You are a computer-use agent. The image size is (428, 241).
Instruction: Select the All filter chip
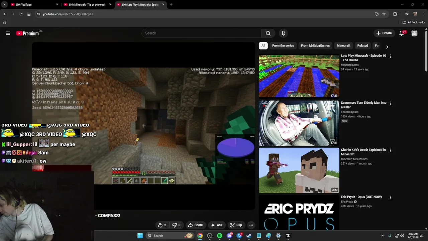point(263,46)
